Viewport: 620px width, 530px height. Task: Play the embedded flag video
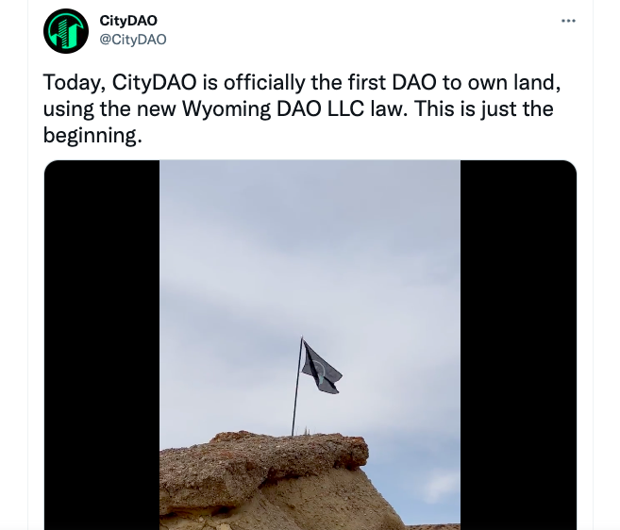pyautogui.click(x=310, y=345)
